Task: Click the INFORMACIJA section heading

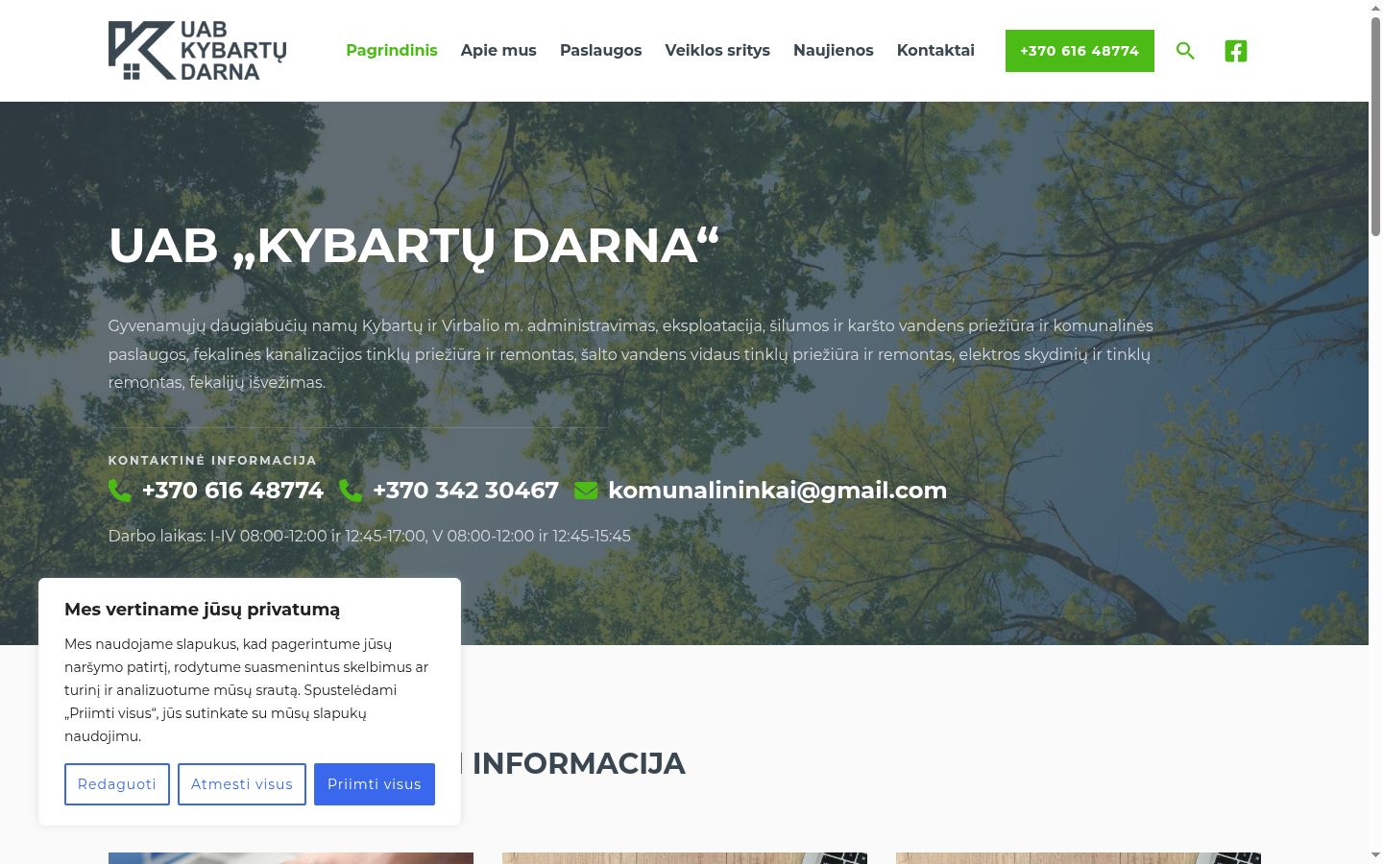Action: (x=578, y=763)
